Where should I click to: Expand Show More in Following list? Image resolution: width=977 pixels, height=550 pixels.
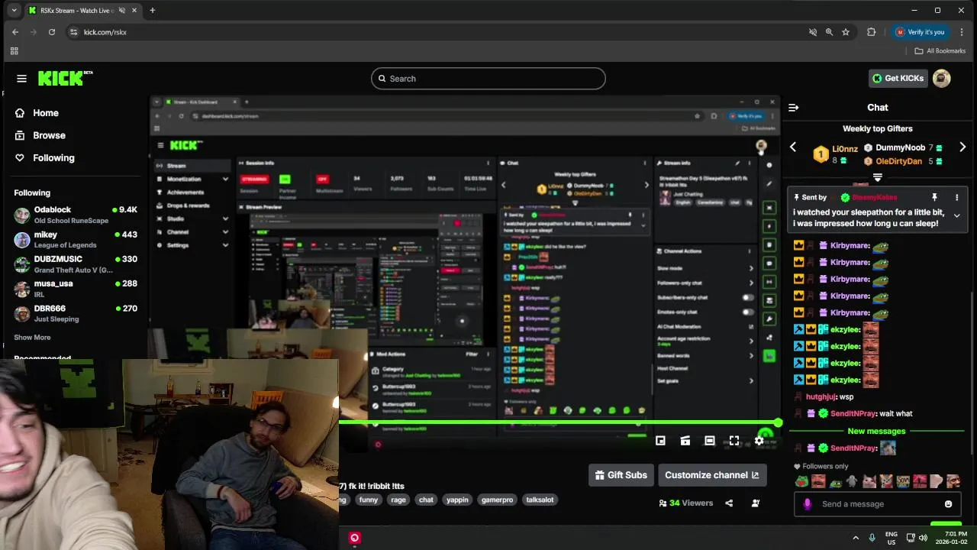point(32,337)
